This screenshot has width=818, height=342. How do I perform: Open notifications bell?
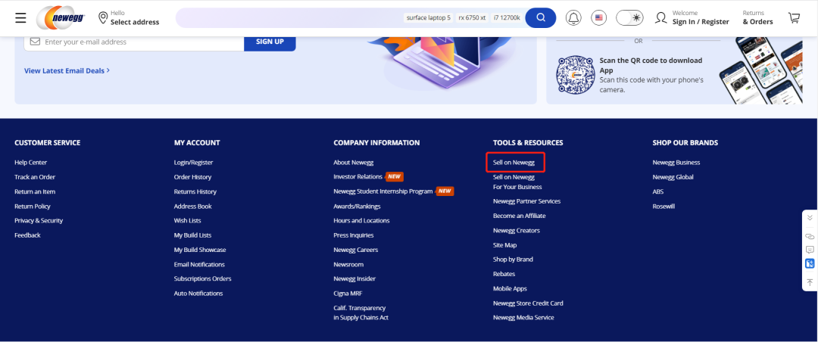tap(573, 17)
